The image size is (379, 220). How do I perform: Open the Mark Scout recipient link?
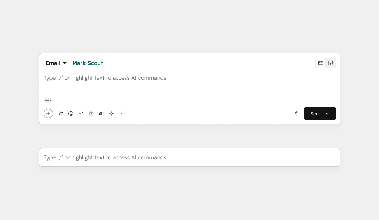pos(88,63)
